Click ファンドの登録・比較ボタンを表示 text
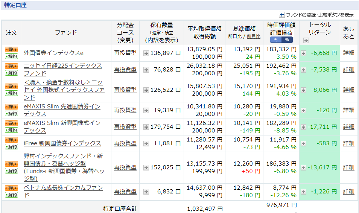This screenshot has height=213, width=359. pos(320,15)
